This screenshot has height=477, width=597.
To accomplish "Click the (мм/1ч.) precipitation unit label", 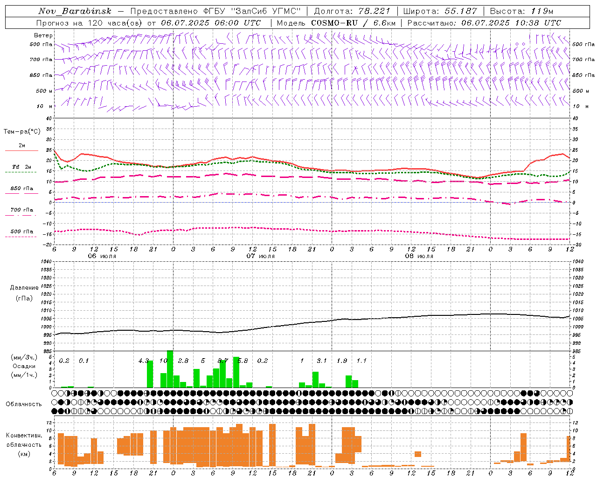I will [x=24, y=375].
